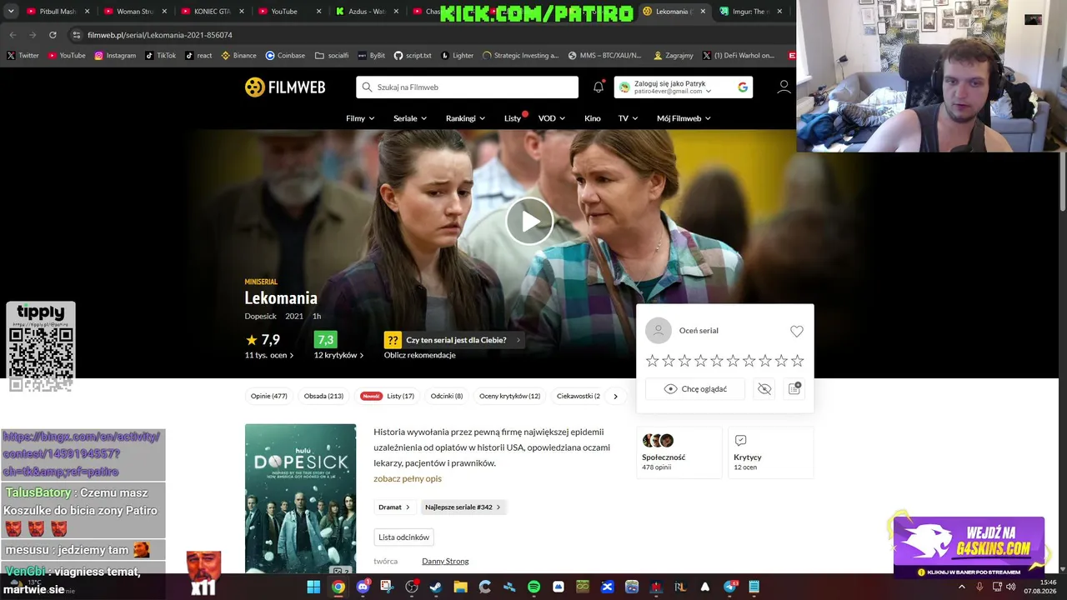Show more section tabs with the right chevron
Viewport: 1067px width, 600px height.
point(615,396)
